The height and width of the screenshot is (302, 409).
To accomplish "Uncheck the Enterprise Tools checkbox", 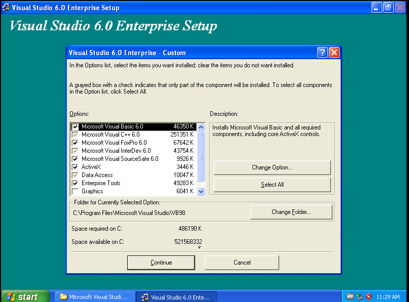I will point(75,183).
